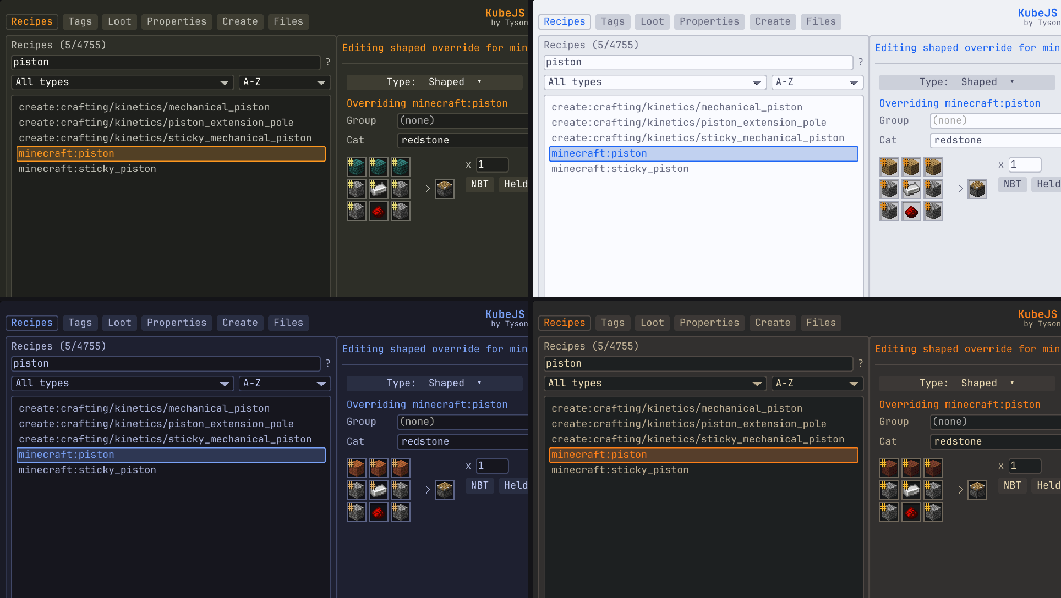
Task: Select the top-right oak plank slot in the light-theme grid
Action: click(x=933, y=167)
